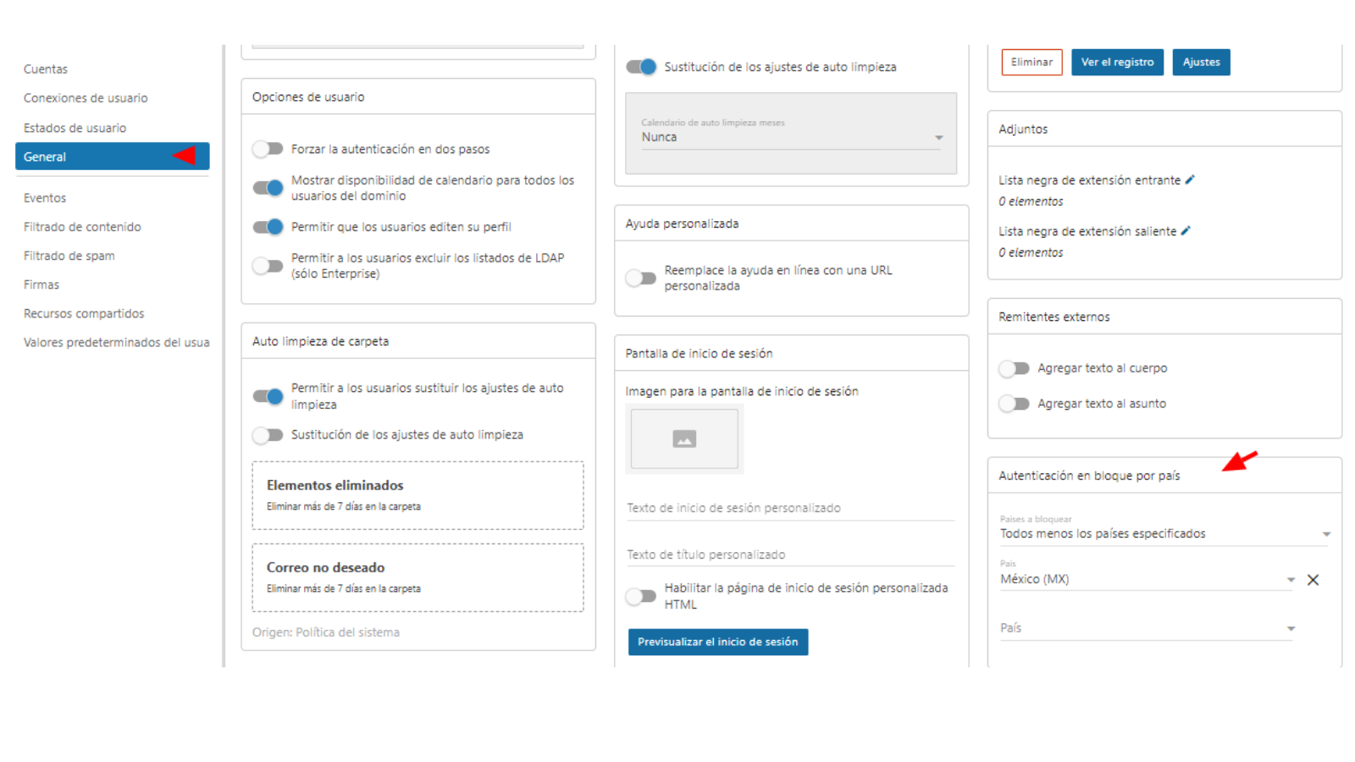Open the empty País dropdown

(x=1148, y=628)
